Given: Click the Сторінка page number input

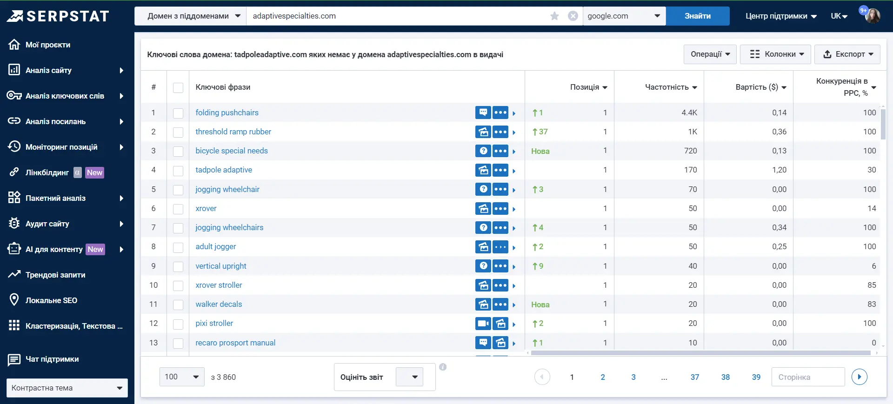Looking at the screenshot, I should [808, 377].
